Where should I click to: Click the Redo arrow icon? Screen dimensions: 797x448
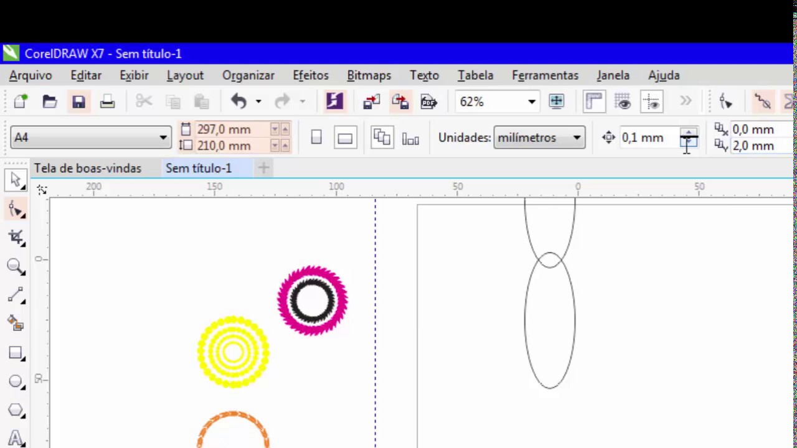pyautogui.click(x=283, y=101)
